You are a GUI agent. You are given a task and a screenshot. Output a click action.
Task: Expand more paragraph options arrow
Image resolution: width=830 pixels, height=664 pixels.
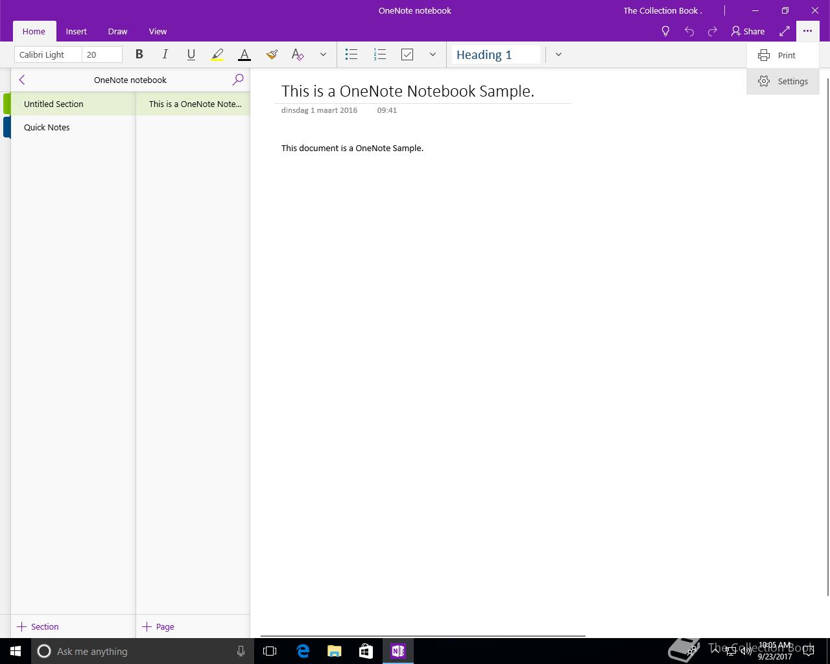coord(433,54)
